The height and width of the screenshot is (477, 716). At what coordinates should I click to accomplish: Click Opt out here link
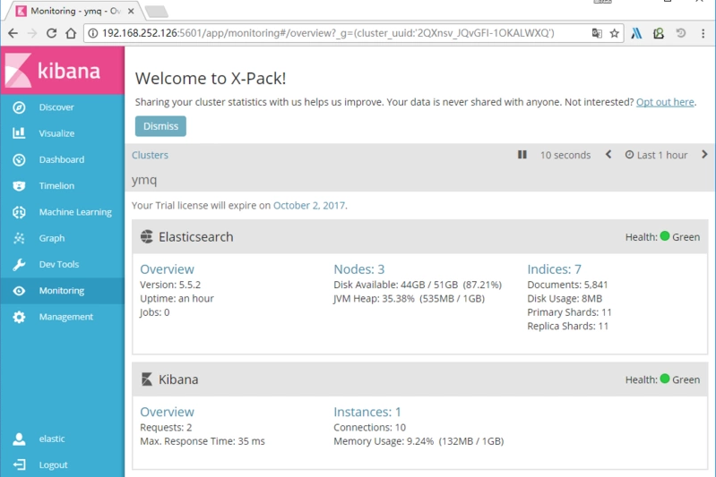665,102
